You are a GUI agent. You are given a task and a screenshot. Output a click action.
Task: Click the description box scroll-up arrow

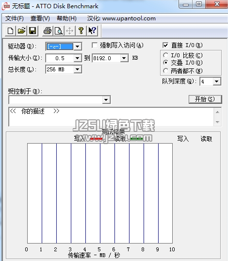coord(217,112)
